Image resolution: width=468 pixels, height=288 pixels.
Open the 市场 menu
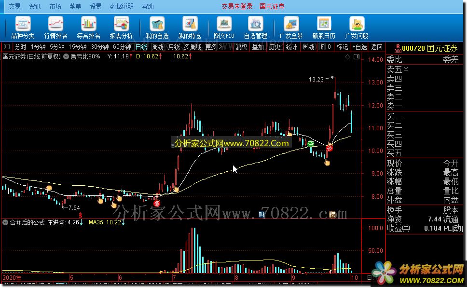[x=55, y=6]
